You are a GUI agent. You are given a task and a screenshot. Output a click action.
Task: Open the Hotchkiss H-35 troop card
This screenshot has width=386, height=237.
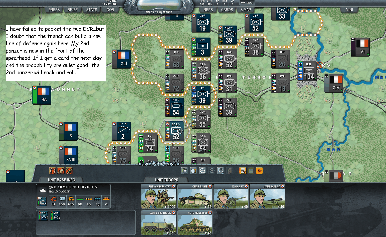(195, 223)
